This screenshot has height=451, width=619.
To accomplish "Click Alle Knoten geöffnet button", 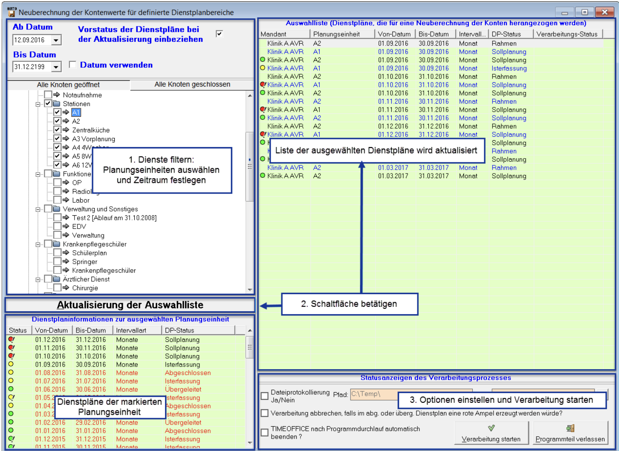I will point(68,84).
